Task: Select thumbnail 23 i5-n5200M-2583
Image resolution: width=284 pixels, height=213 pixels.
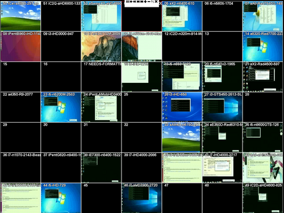Action: [x=61, y=107]
